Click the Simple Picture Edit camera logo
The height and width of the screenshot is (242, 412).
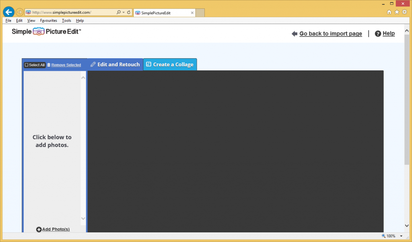click(x=39, y=31)
